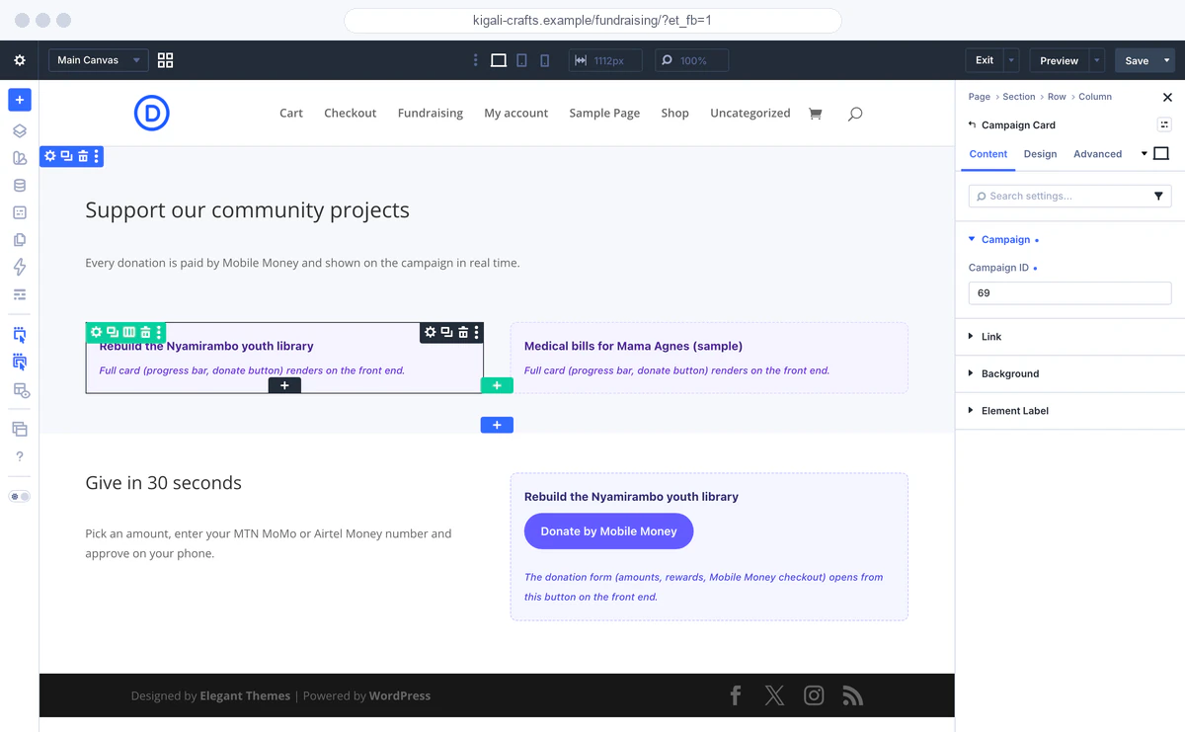
Task: Open the grid view icon beside Main Canvas
Action: pyautogui.click(x=166, y=60)
